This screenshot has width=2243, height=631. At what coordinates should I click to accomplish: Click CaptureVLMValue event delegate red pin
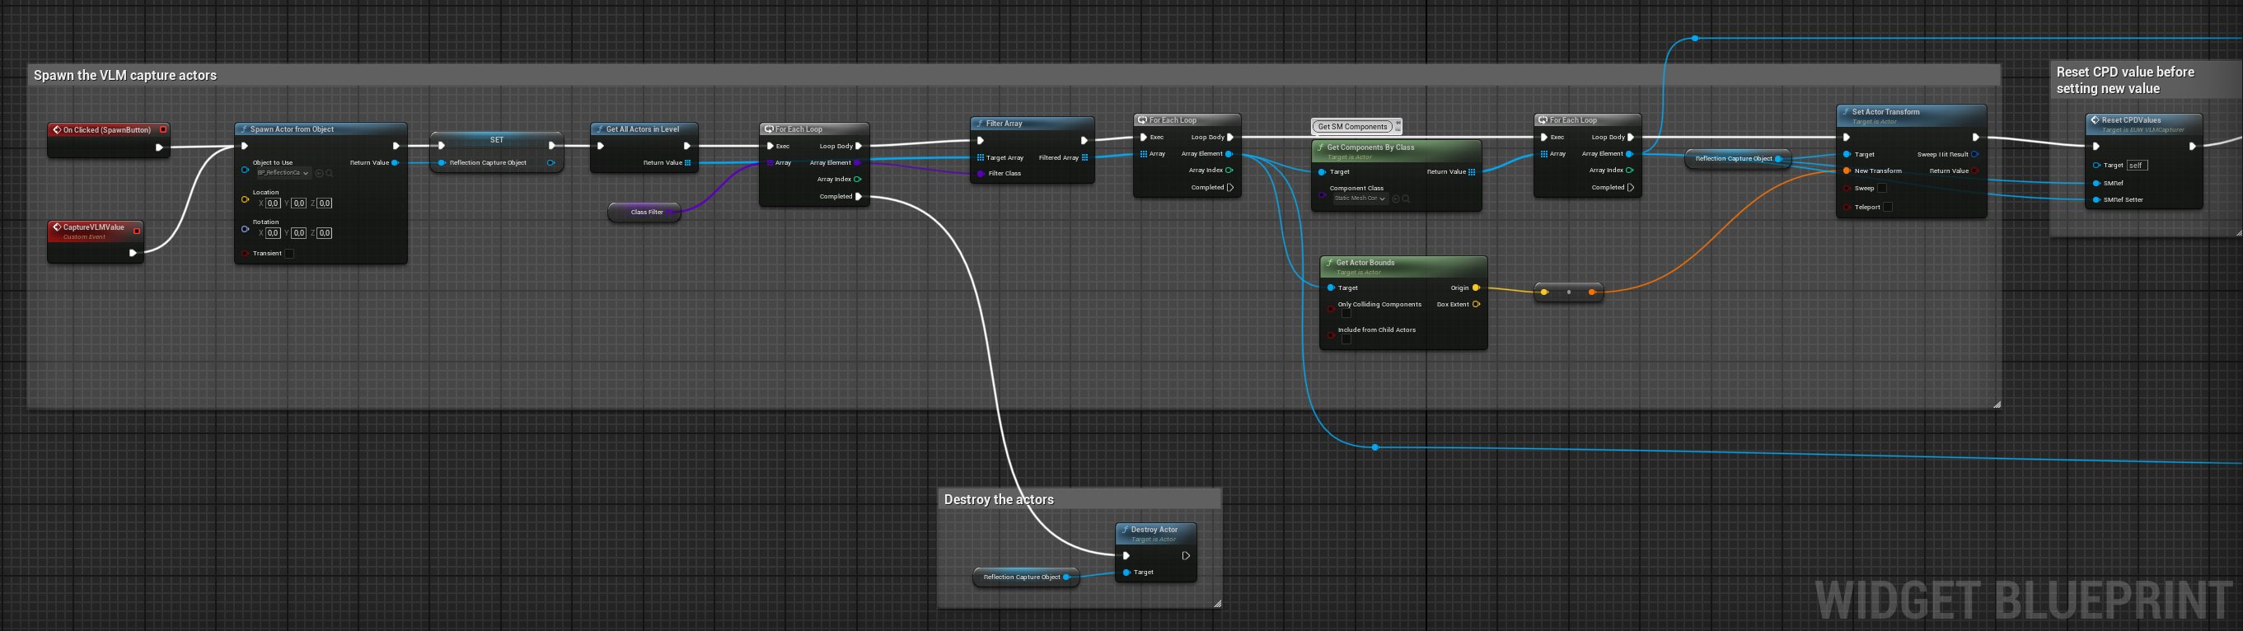click(137, 231)
